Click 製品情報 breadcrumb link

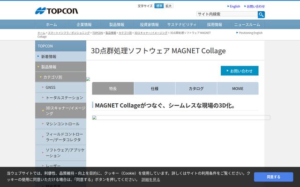click(x=111, y=33)
